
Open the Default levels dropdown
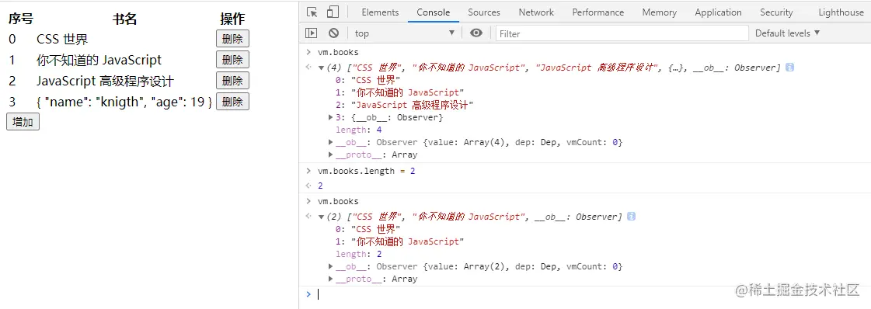point(787,33)
